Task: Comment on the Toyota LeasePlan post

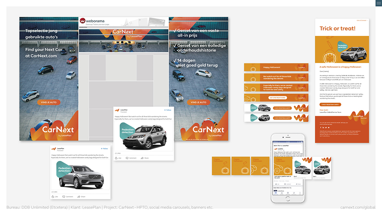Action: (131, 158)
